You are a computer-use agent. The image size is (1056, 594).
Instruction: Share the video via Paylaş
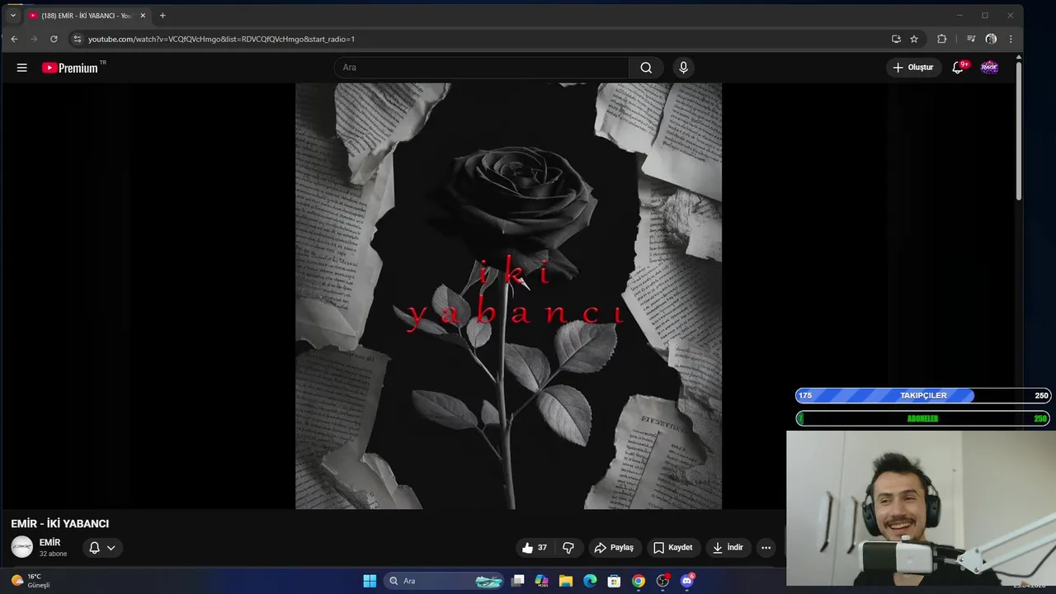pos(614,548)
